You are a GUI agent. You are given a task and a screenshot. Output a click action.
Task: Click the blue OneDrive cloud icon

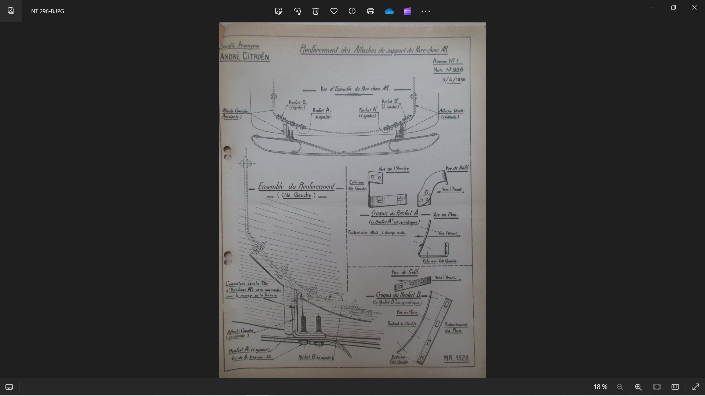pyautogui.click(x=389, y=11)
